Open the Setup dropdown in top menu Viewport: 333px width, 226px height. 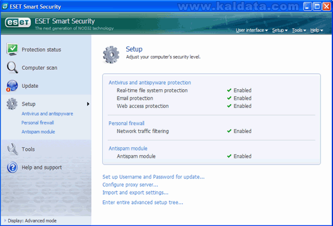tap(280, 30)
